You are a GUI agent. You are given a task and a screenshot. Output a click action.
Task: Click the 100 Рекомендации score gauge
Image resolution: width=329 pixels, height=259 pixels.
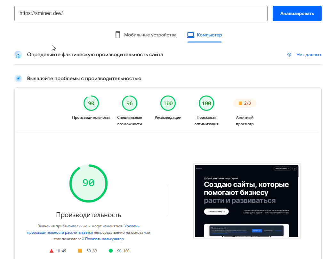(x=168, y=103)
